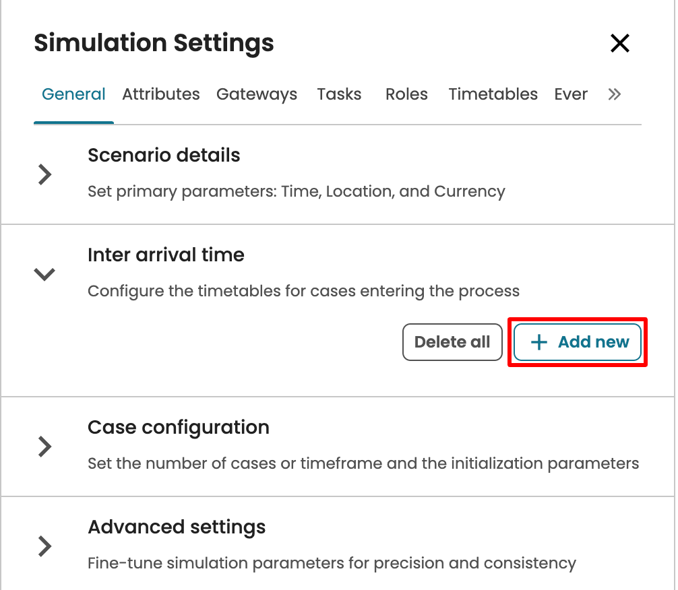The image size is (678, 590).
Task: Open the Case configuration section title
Action: click(x=179, y=428)
